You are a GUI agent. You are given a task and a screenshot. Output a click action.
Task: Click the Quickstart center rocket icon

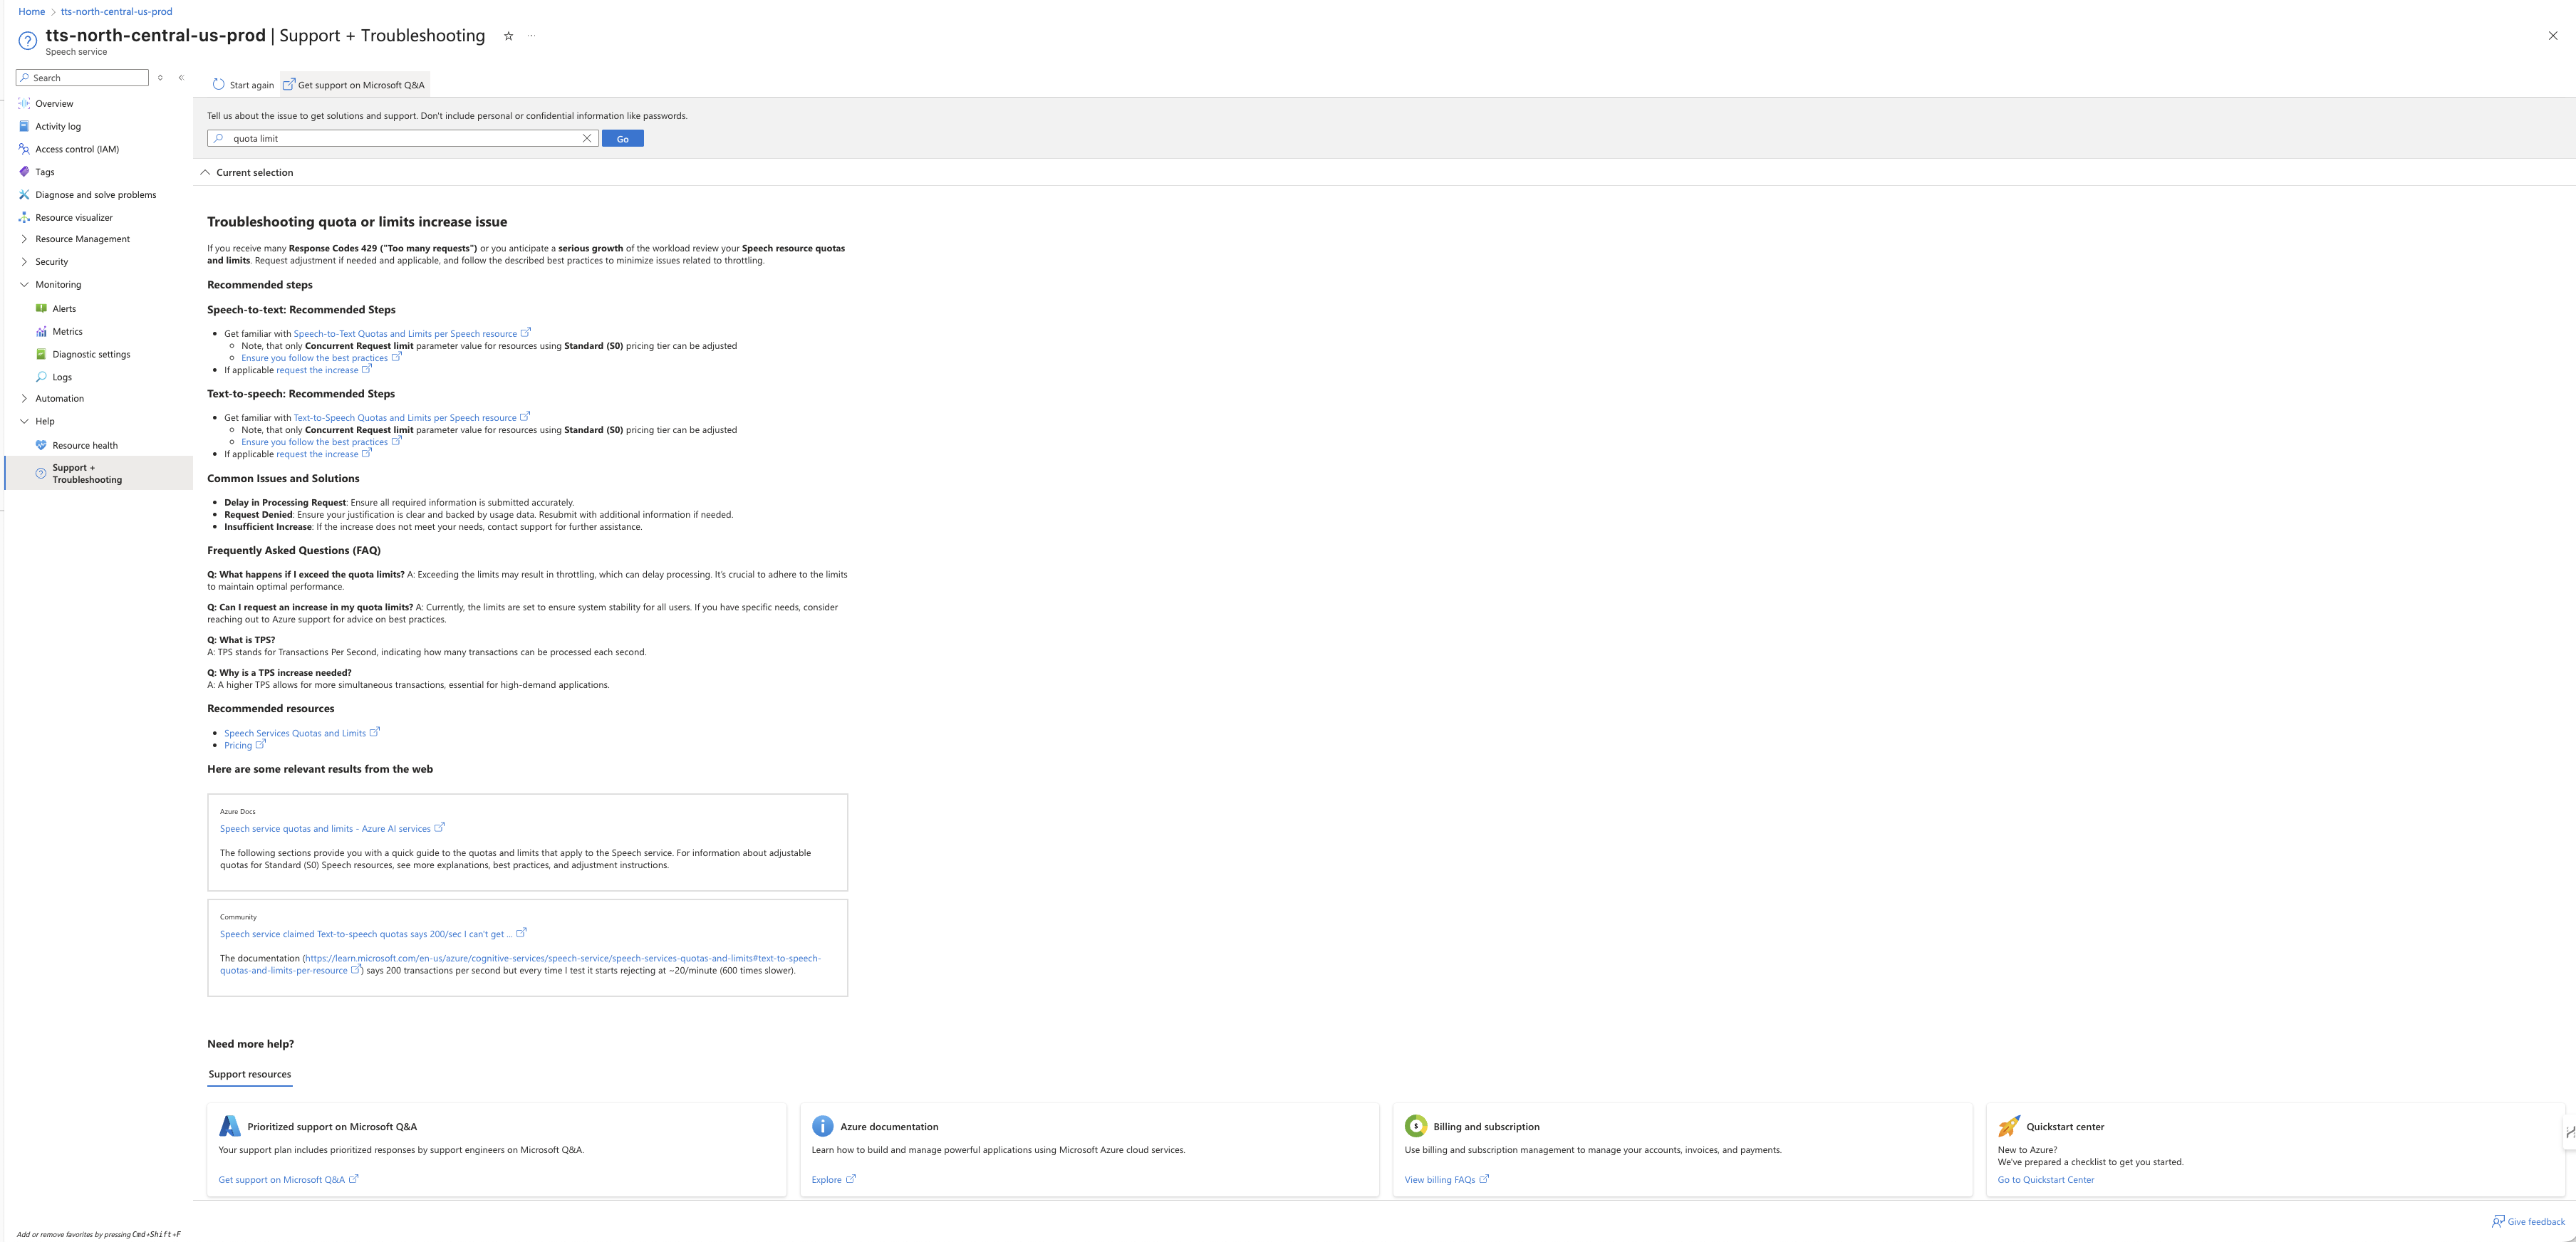2009,1126
